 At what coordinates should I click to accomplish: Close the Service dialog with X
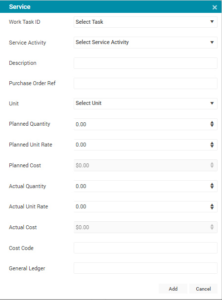[x=215, y=7]
